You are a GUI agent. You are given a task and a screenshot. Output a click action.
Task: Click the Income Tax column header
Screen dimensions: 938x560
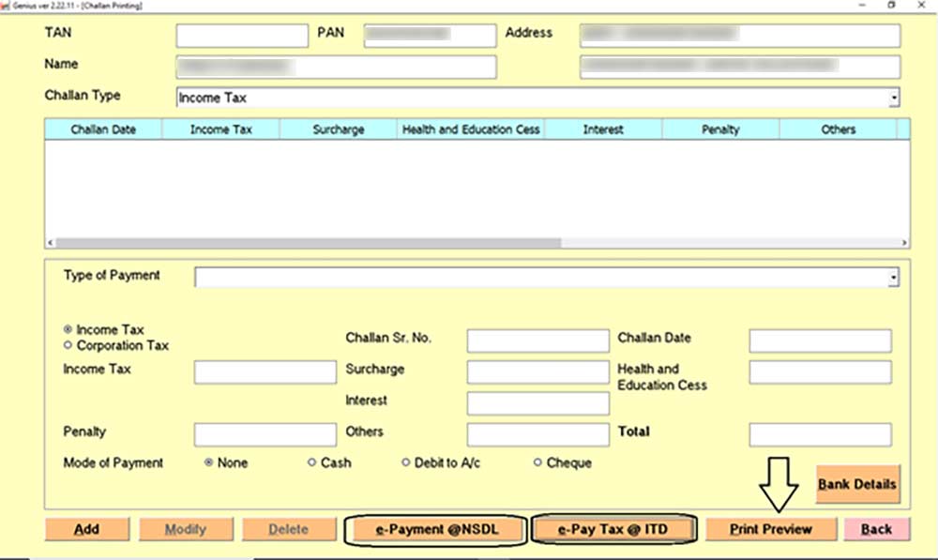tap(221, 129)
